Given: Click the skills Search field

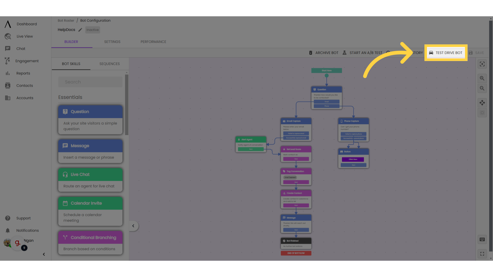Looking at the screenshot, I should click(90, 82).
